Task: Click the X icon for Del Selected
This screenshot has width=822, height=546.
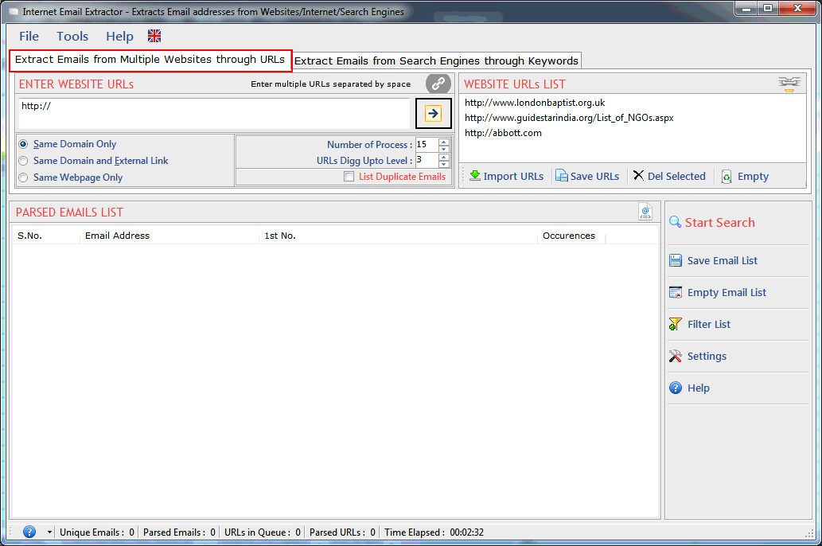Action: [x=638, y=175]
